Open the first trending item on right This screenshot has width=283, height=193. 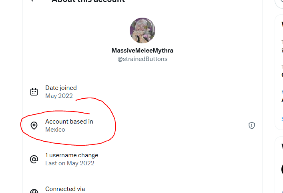[282, 46]
